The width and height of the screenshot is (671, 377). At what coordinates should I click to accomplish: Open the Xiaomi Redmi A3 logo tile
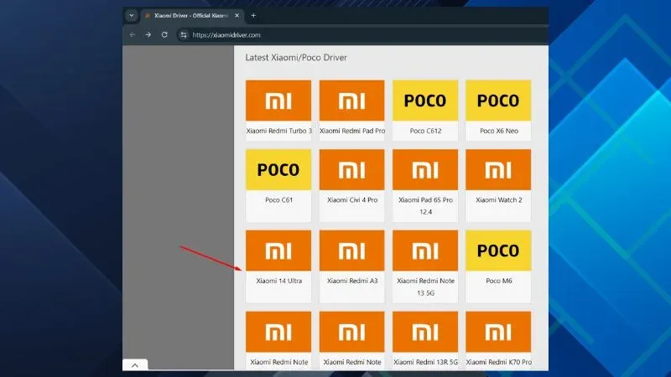(351, 250)
